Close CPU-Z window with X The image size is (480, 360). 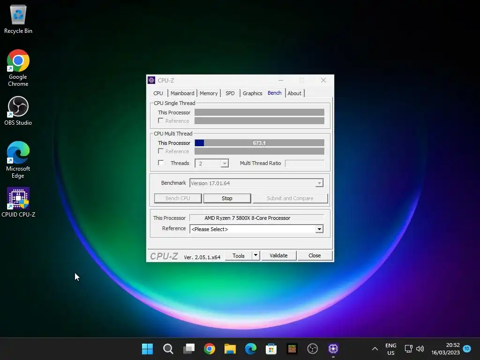click(x=323, y=80)
